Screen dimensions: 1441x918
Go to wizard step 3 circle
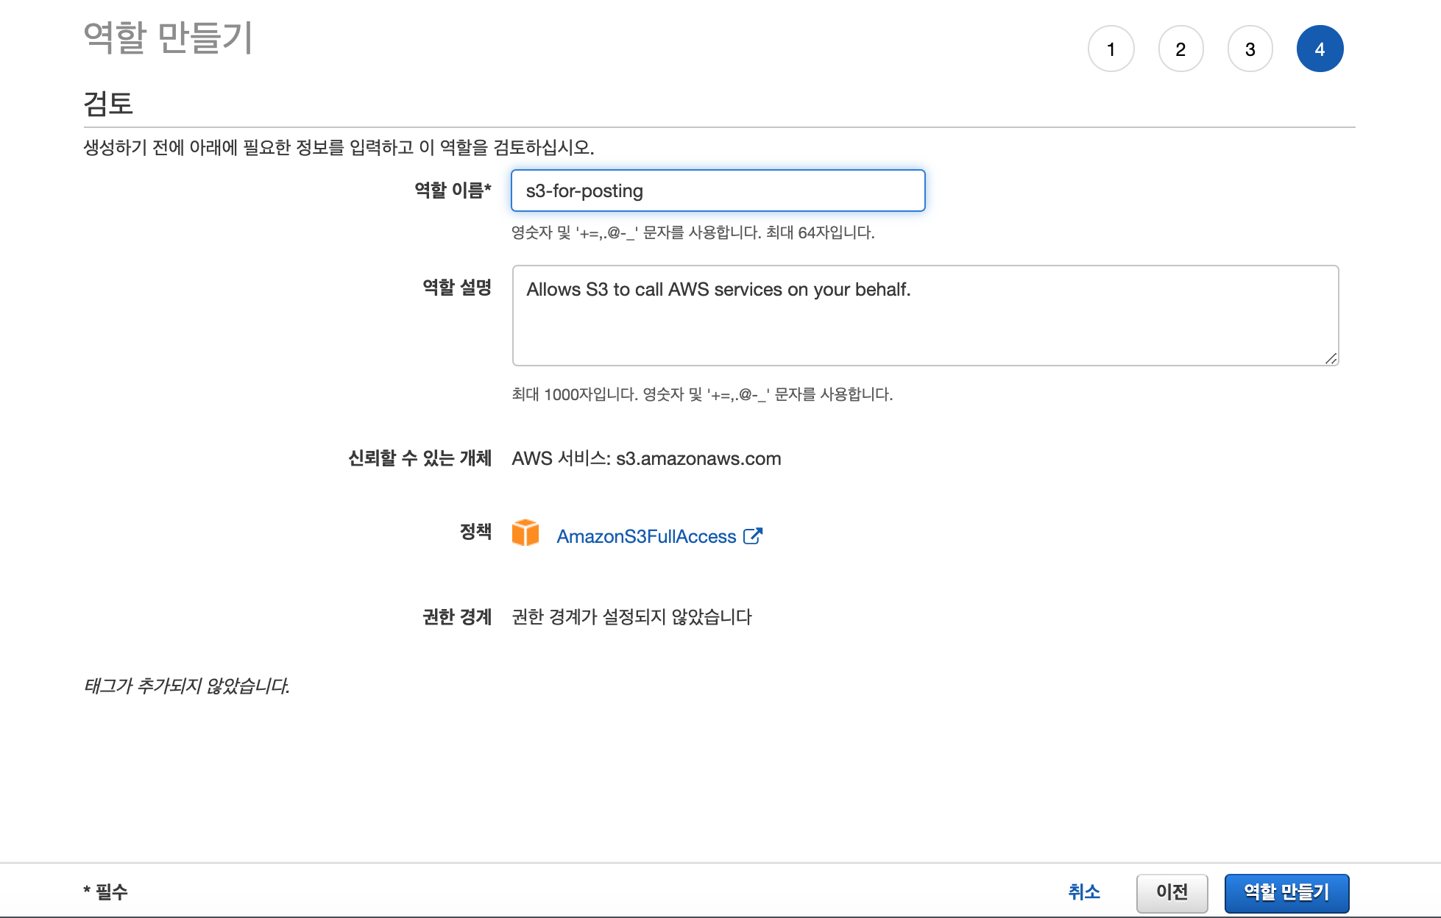1250,49
